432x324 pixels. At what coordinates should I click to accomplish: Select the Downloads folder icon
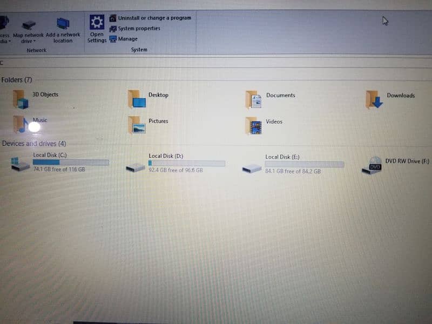coord(374,99)
